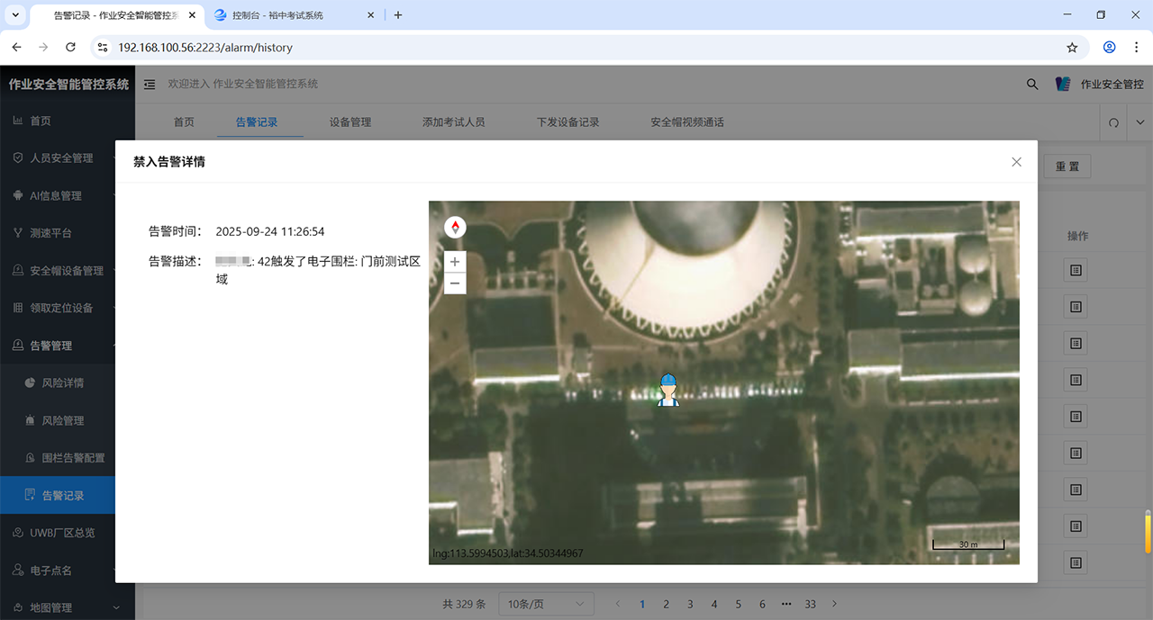The height and width of the screenshot is (620, 1153).
Task: Zoom in on the map
Action: click(x=455, y=262)
